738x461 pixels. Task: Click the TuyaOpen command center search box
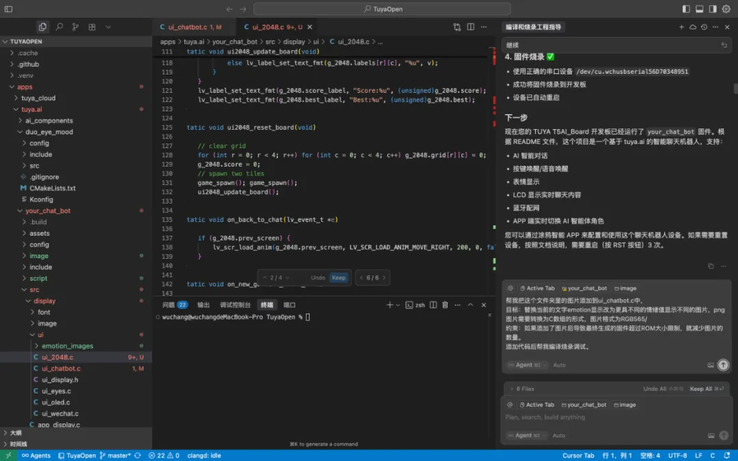point(382,9)
